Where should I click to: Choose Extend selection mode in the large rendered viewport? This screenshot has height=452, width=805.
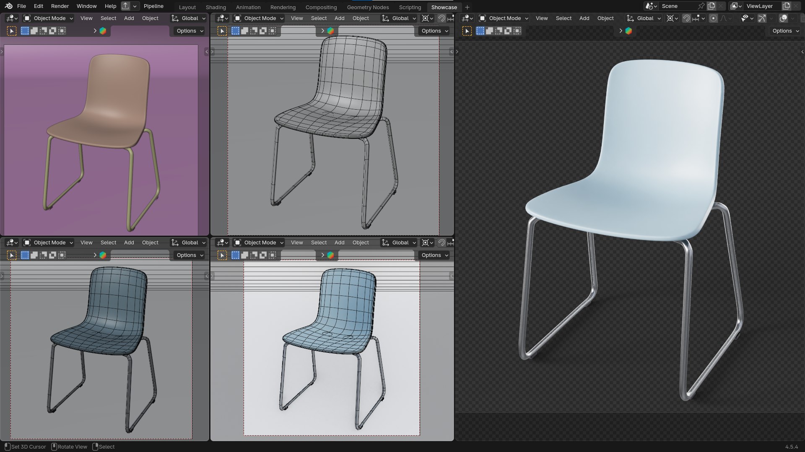click(x=489, y=31)
